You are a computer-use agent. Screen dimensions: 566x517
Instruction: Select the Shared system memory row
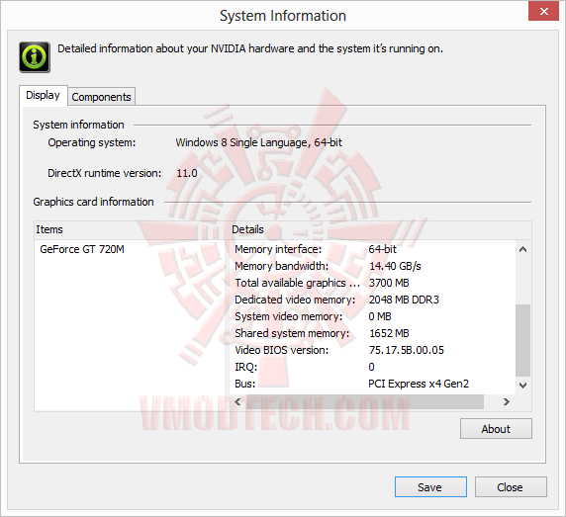click(x=372, y=333)
